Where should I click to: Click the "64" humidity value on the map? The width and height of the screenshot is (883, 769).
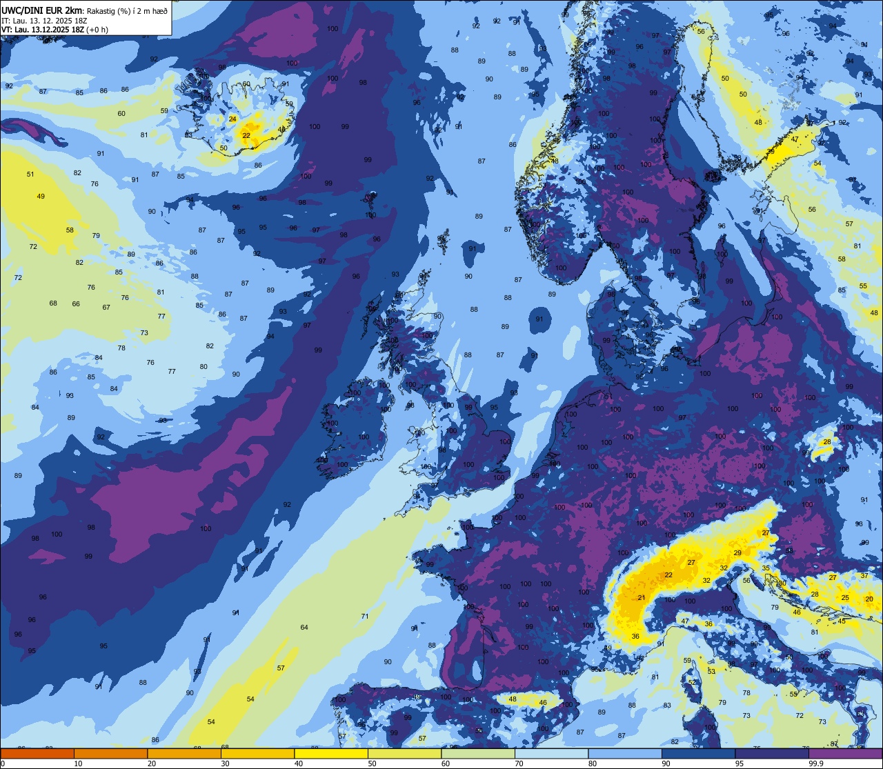click(304, 627)
